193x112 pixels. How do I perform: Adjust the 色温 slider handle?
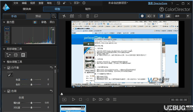31,80
